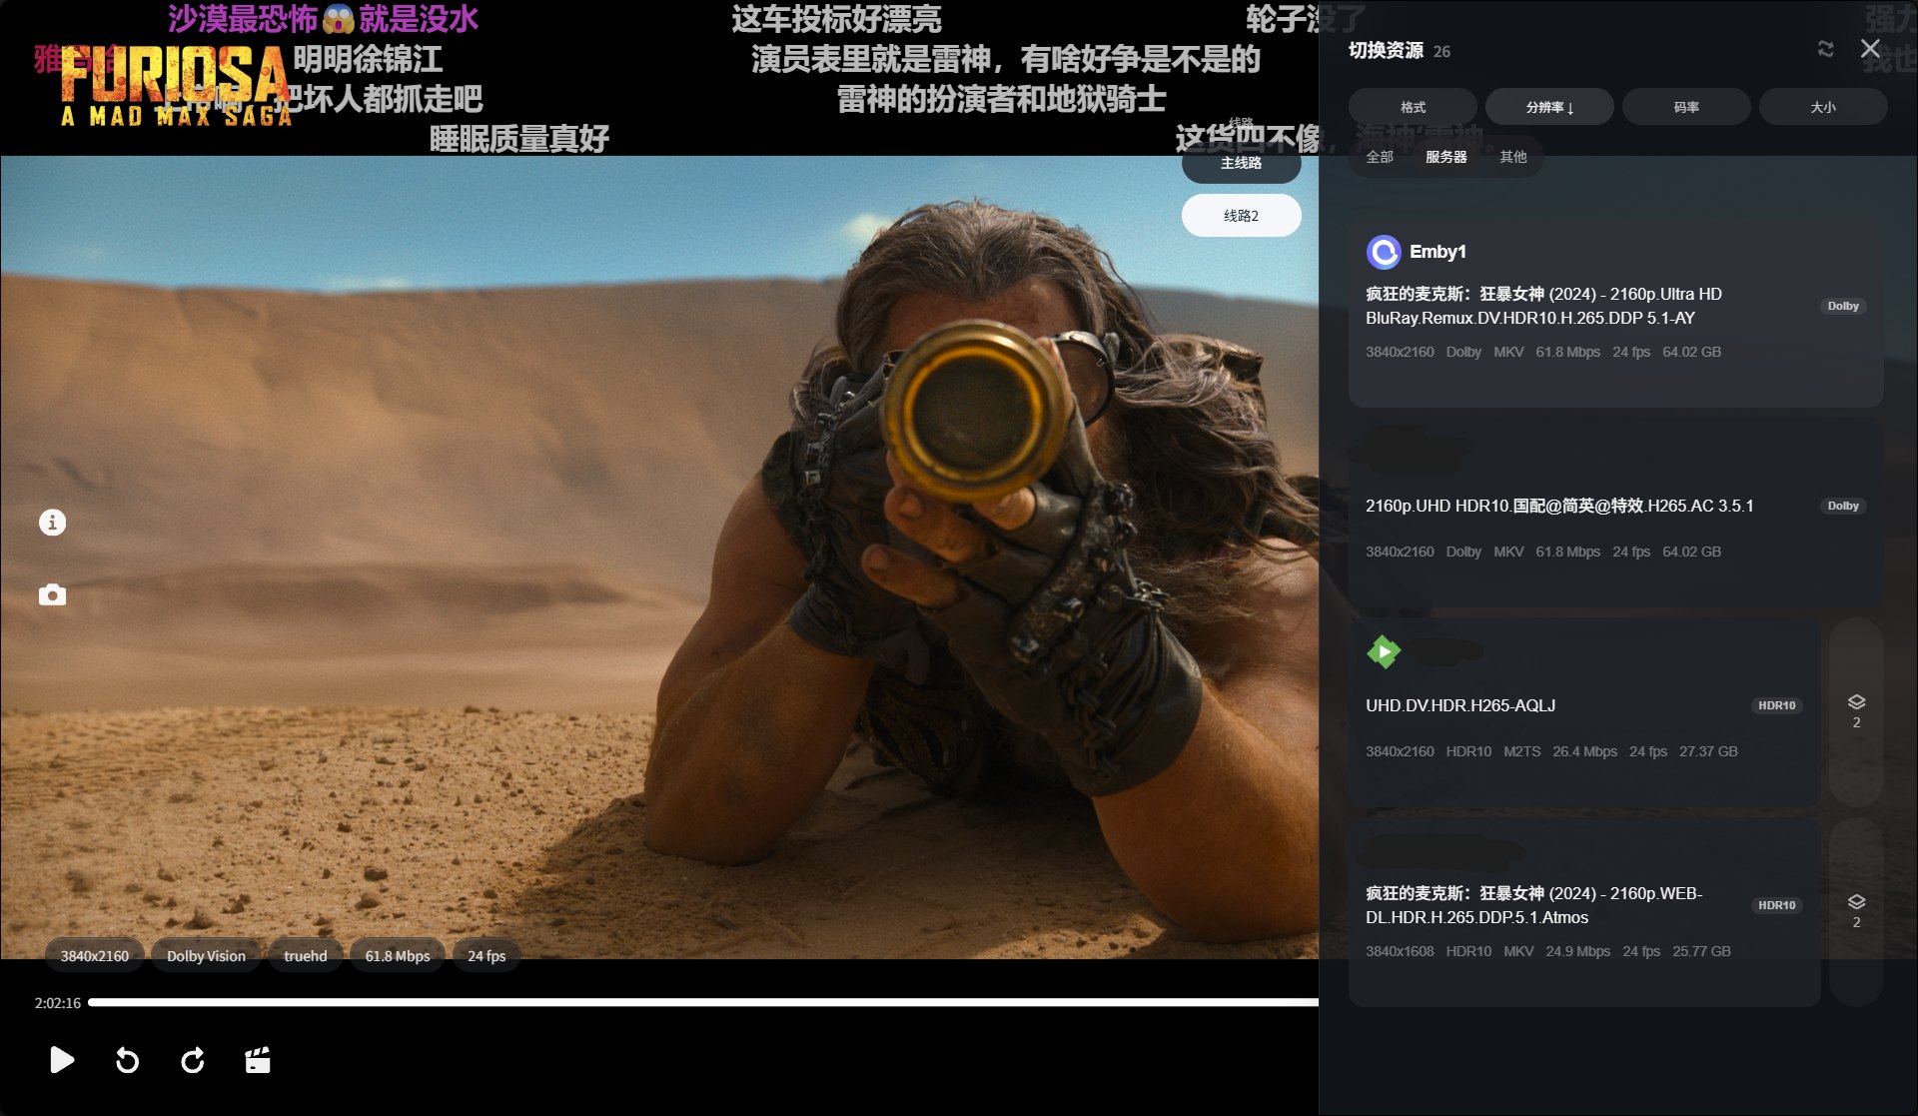Open the info icon on video
This screenshot has height=1116, width=1918.
52,523
